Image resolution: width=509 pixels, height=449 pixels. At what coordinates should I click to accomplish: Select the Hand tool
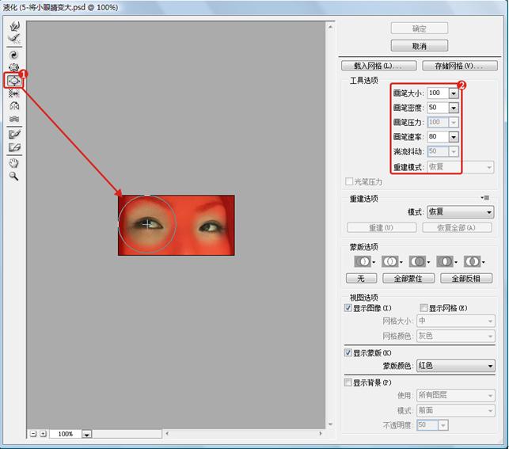(x=13, y=163)
